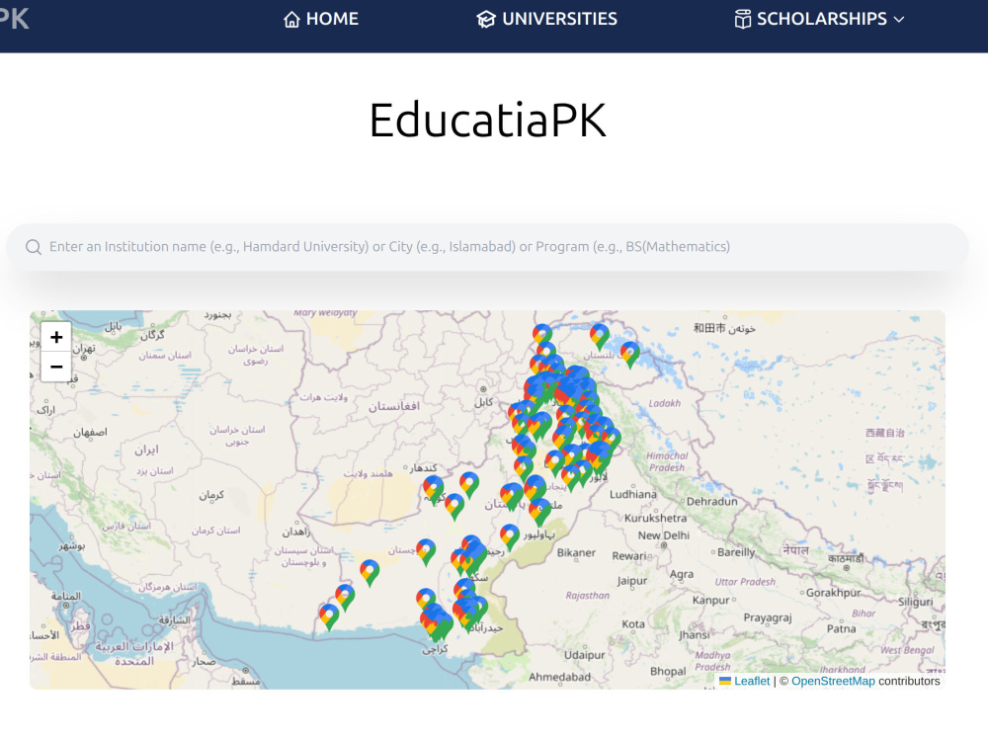Open the Leaflet attribution link
This screenshot has height=741, width=988.
[752, 681]
